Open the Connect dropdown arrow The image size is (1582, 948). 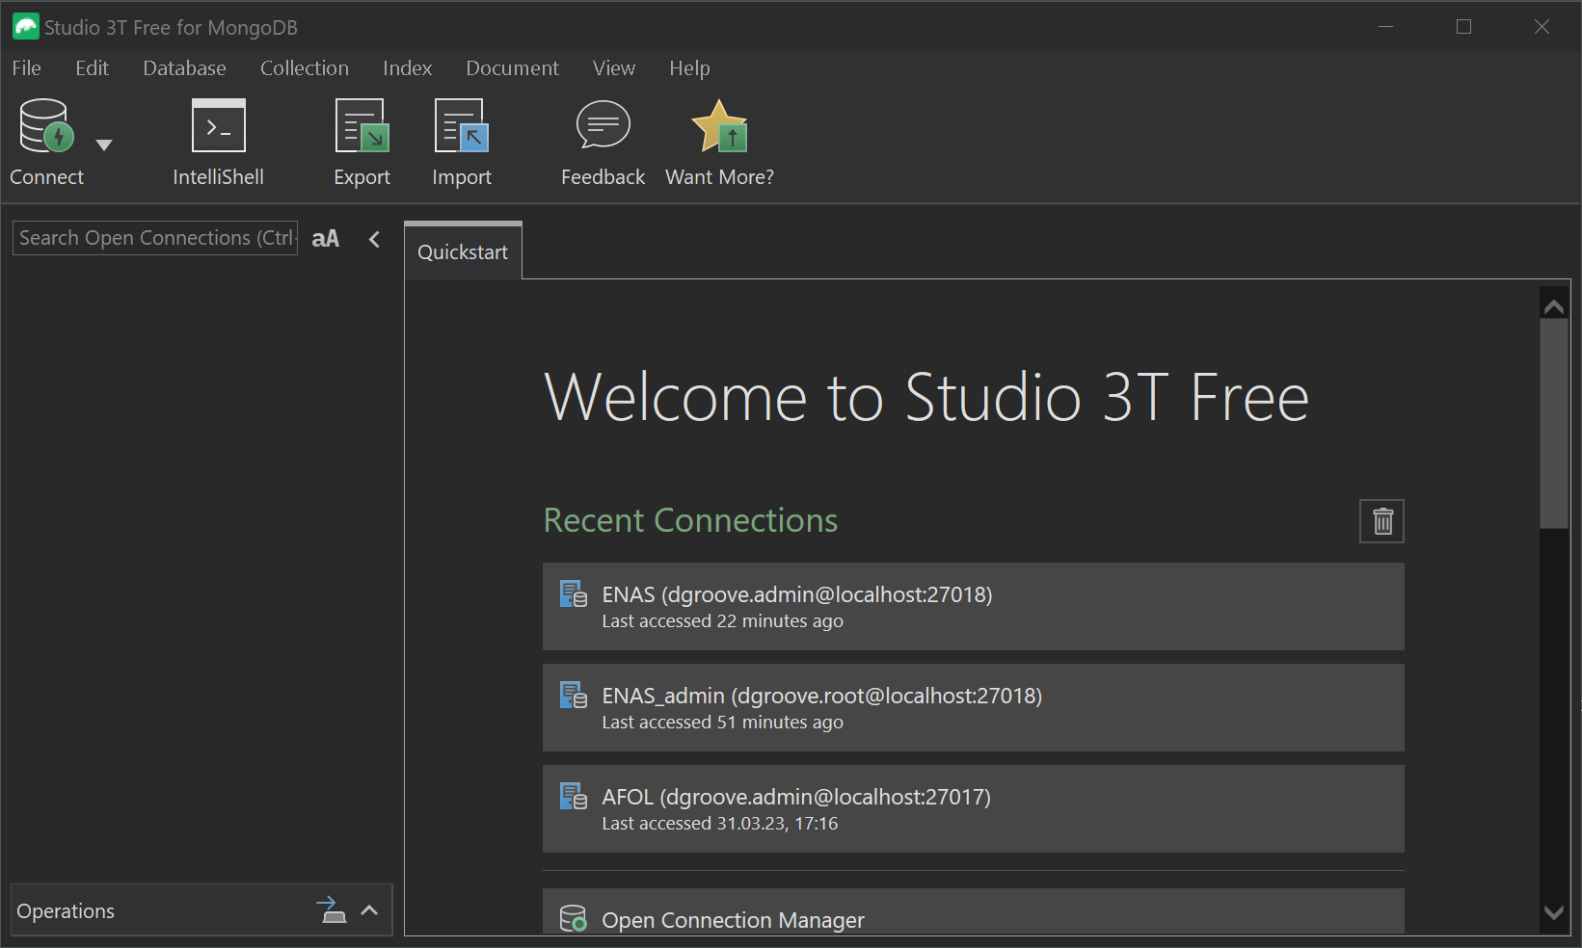[104, 145]
